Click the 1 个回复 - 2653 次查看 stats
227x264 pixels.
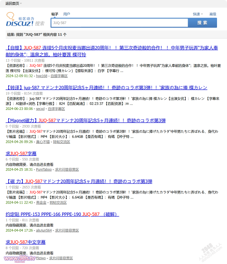pos(23,187)
